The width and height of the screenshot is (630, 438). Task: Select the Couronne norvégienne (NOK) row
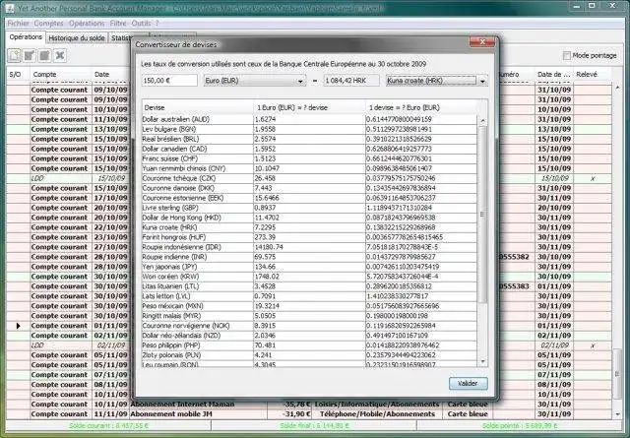tap(309, 326)
